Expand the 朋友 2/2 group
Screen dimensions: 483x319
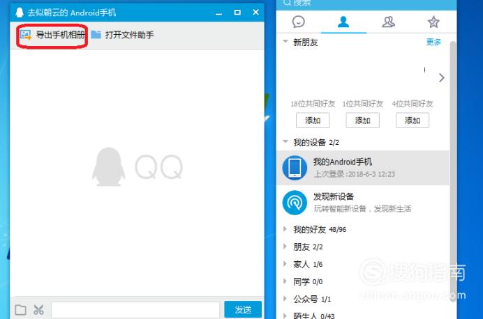click(285, 247)
